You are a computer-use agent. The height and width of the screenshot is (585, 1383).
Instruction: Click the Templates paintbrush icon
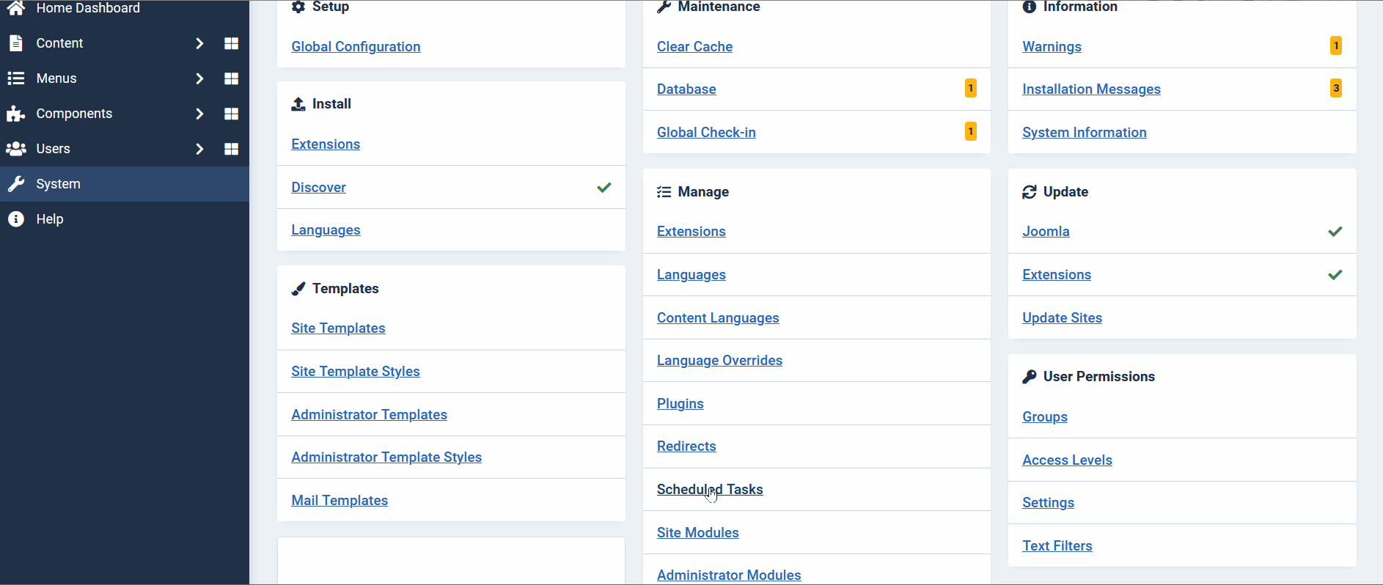(298, 289)
